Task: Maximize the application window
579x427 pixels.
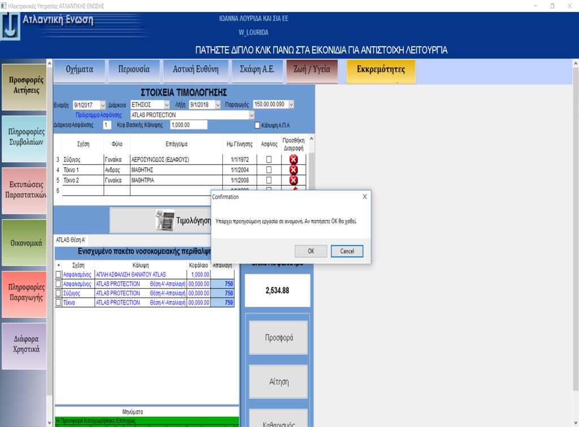Action: coord(552,6)
